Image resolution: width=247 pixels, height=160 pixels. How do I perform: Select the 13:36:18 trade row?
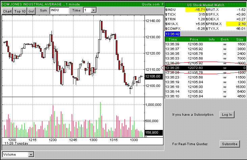tap(205, 87)
